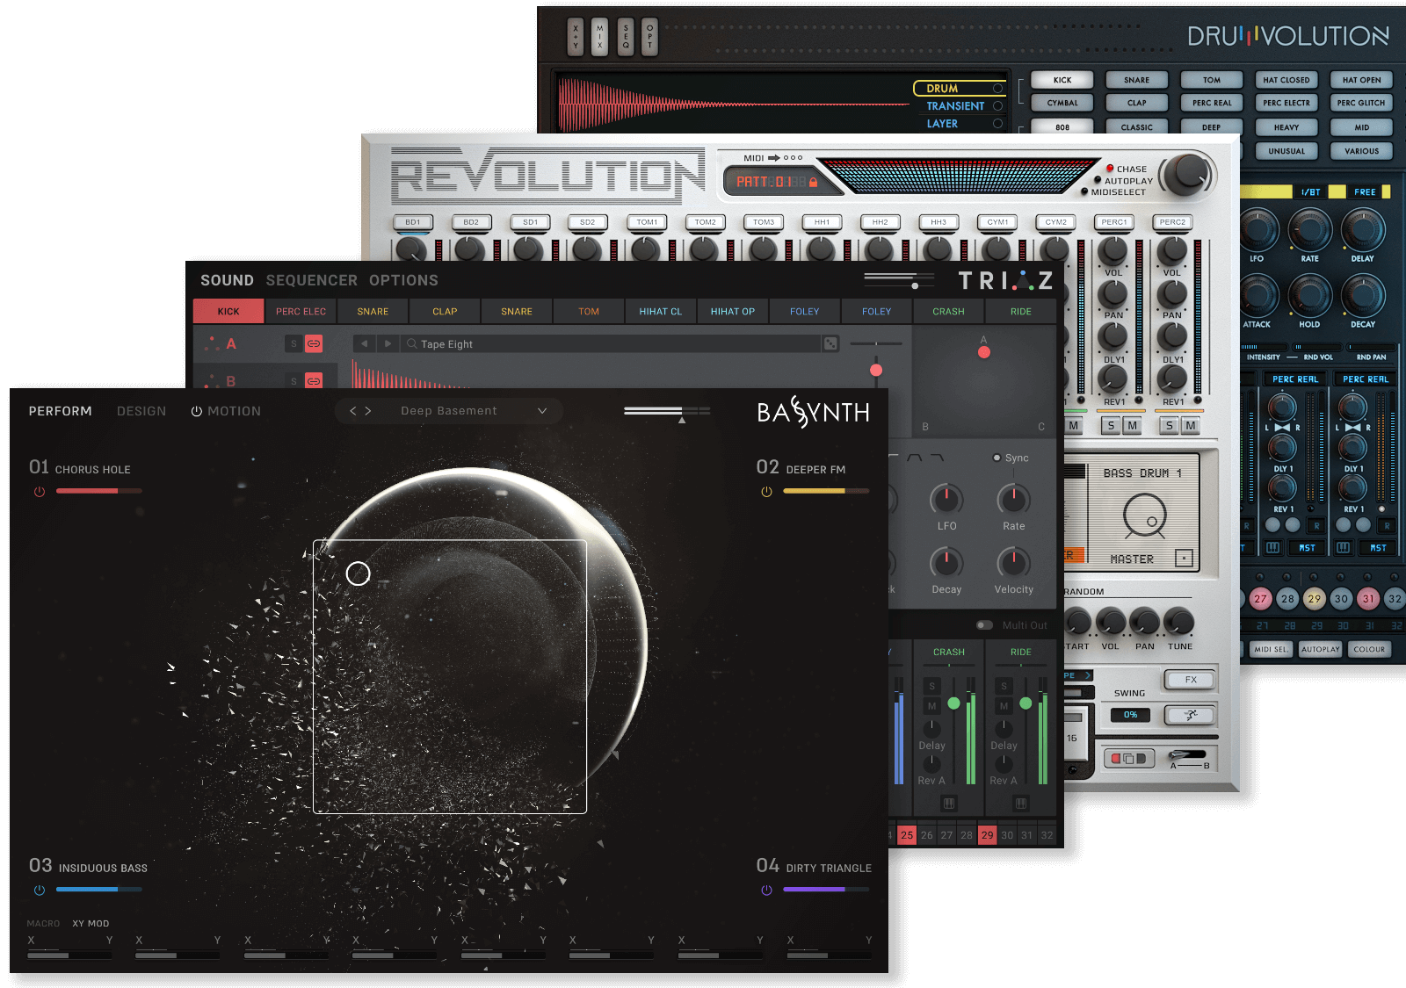Switch to the Sequencer tab
1406x988 pixels.
(x=311, y=280)
